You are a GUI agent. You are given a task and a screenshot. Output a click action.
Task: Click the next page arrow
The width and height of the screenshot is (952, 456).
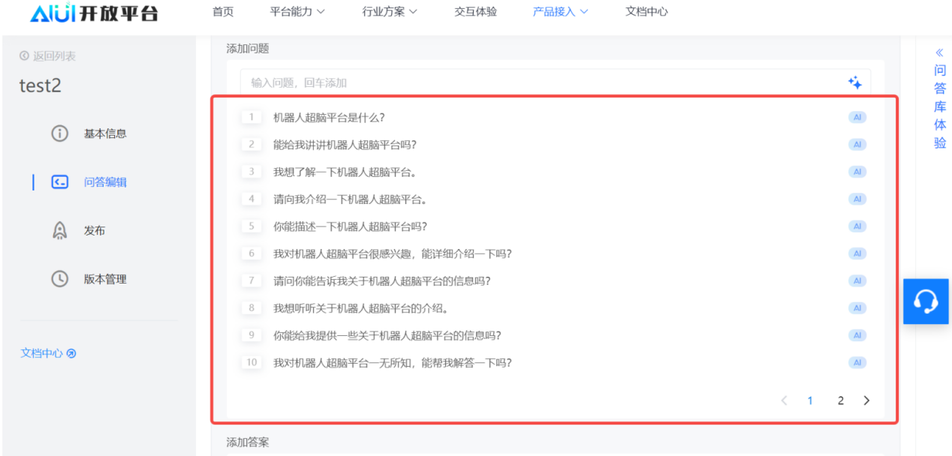coord(866,400)
